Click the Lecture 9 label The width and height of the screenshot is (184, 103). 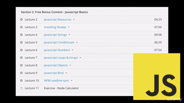coord(31,73)
